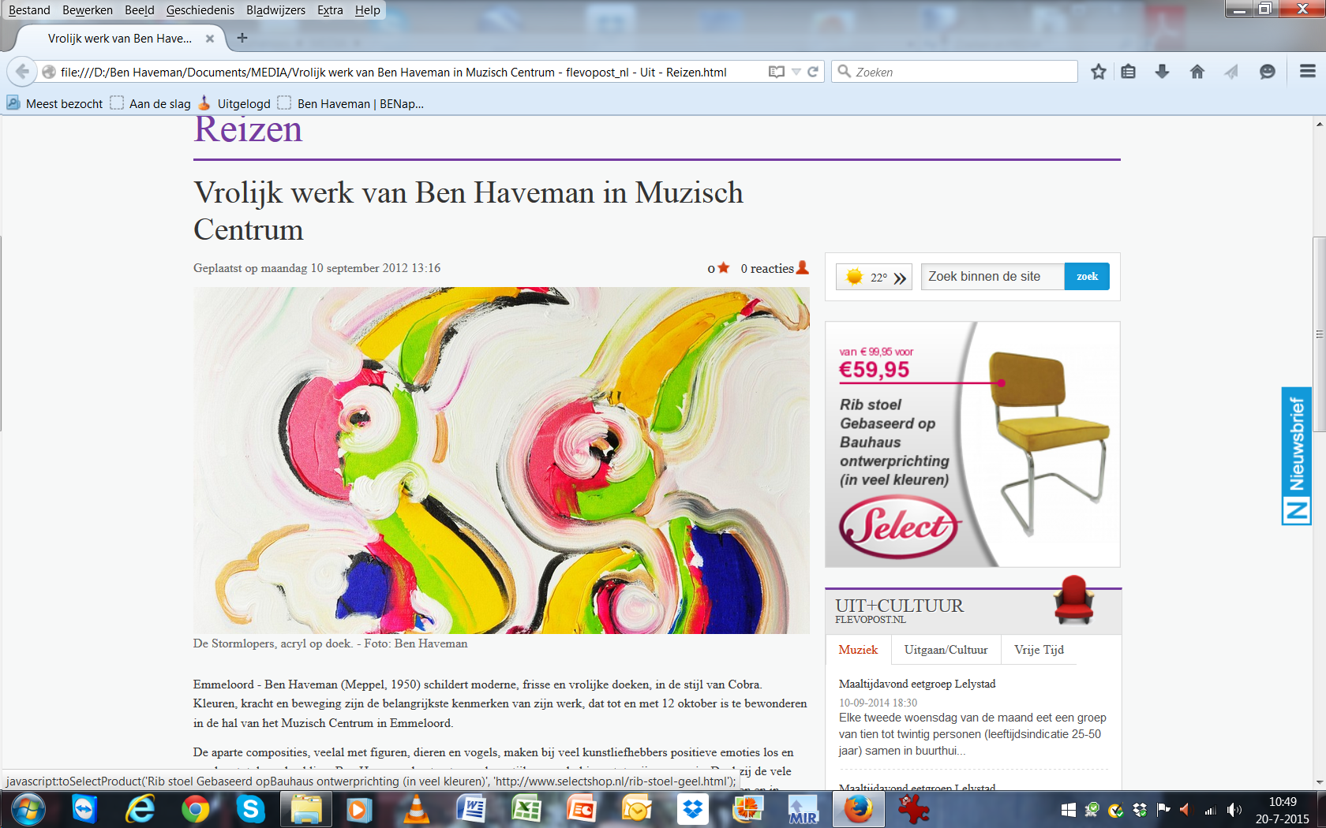Image resolution: width=1326 pixels, height=828 pixels.
Task: Switch to Firefox taskbar button
Action: (x=858, y=809)
